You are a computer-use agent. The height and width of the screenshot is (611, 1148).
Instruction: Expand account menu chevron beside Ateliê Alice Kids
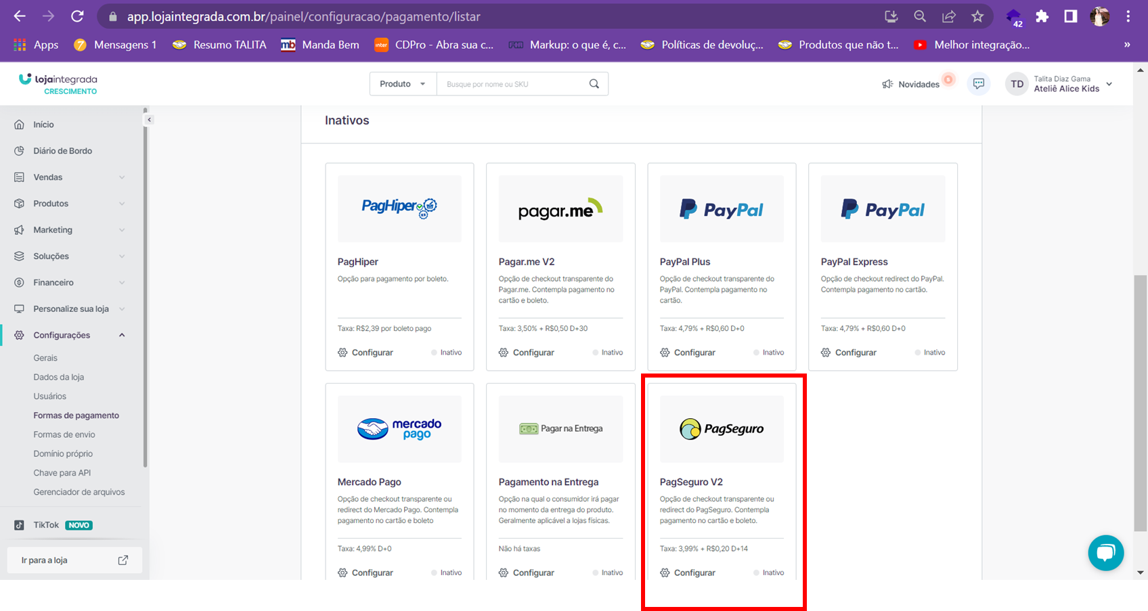[x=1109, y=84]
